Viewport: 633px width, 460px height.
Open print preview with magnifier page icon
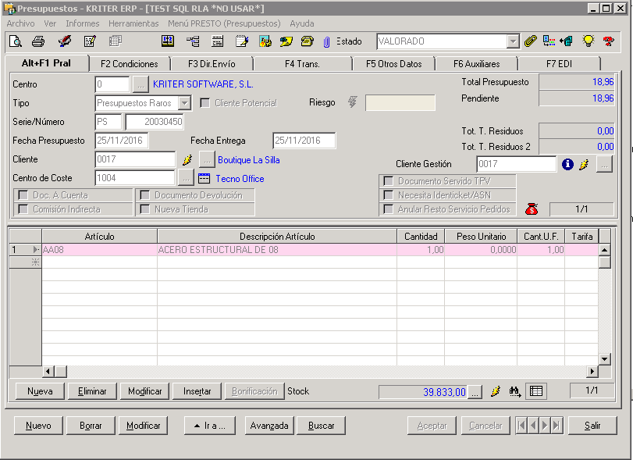(16, 41)
